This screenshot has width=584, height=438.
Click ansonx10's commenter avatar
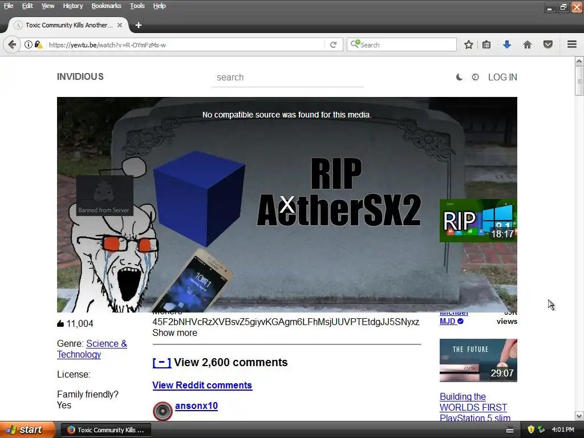coord(163,411)
